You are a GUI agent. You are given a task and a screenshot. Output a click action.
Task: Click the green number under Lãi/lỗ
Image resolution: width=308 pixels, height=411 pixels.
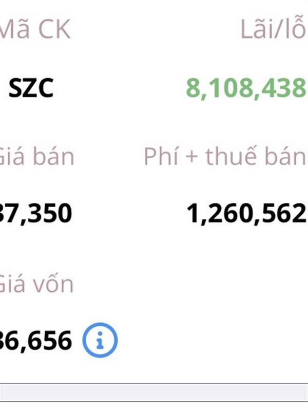(x=246, y=89)
